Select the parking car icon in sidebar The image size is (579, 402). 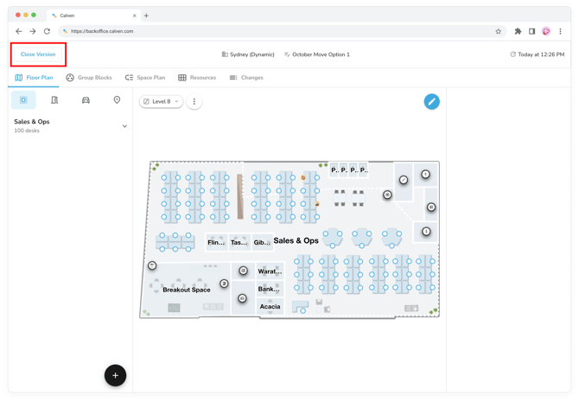pyautogui.click(x=86, y=100)
